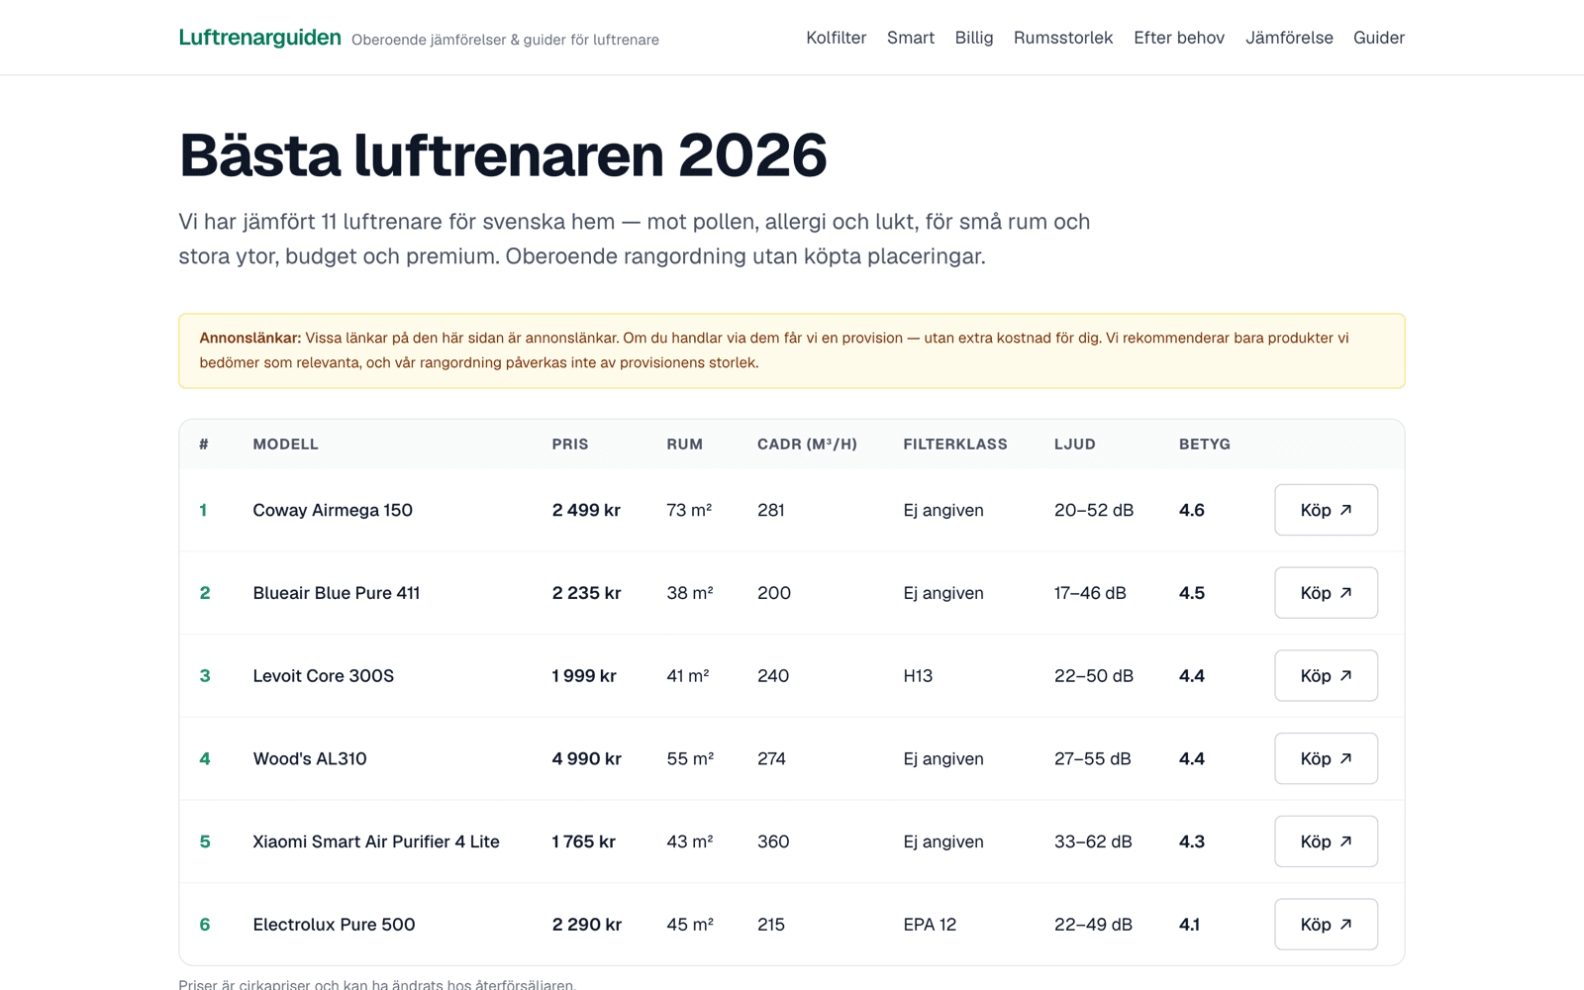Screen dimensions: 1584x990
Task: Click the 17–46 dB sound value
Action: 1090,593
